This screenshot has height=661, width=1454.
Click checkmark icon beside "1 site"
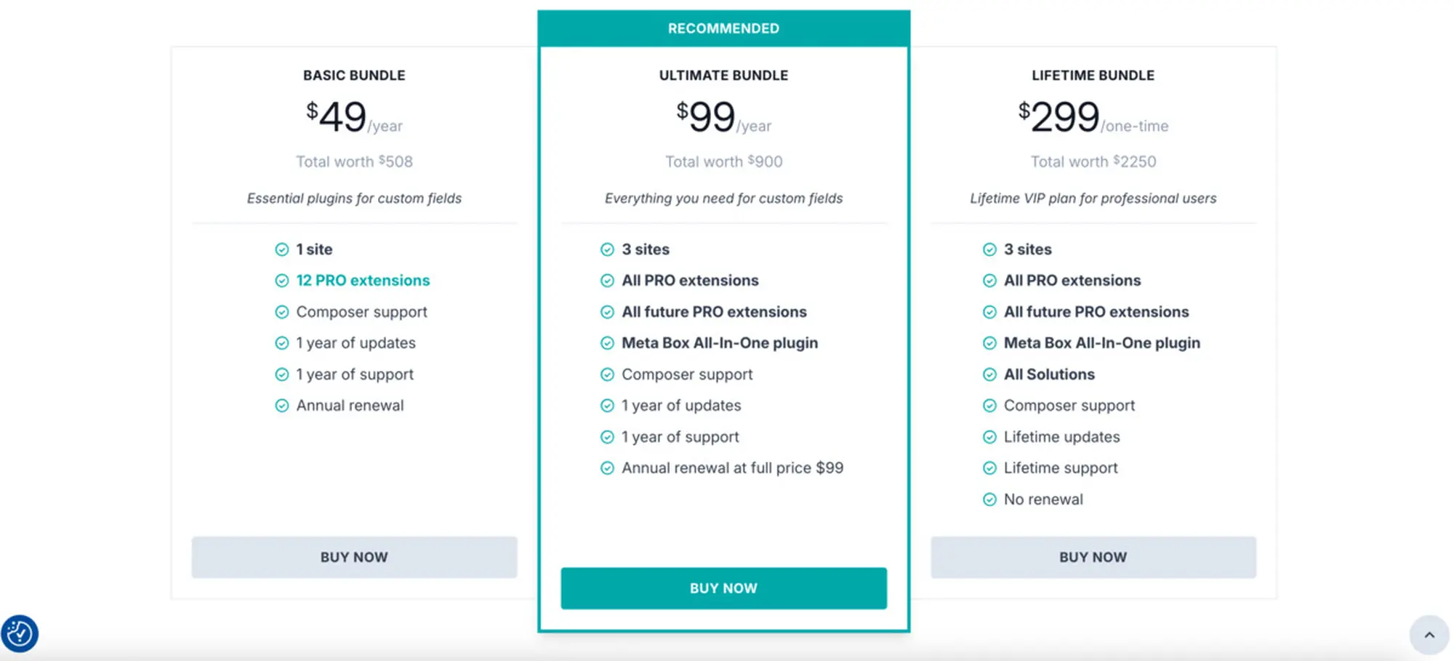point(282,249)
